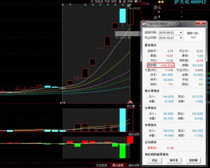Click the 周期个数 10个 value
This screenshot has height=168, width=210.
coord(193,38)
